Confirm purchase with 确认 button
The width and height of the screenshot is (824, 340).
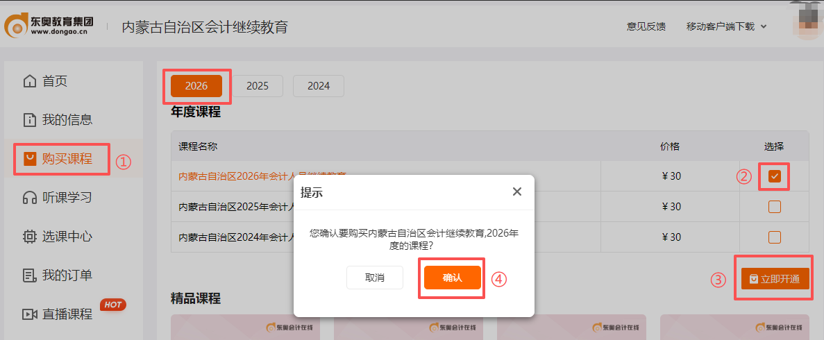pos(453,278)
